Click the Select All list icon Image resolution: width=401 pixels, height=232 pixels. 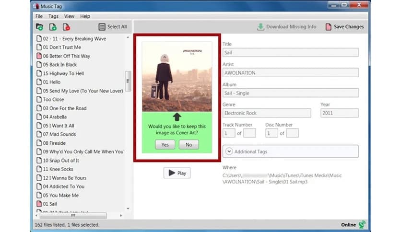point(102,26)
